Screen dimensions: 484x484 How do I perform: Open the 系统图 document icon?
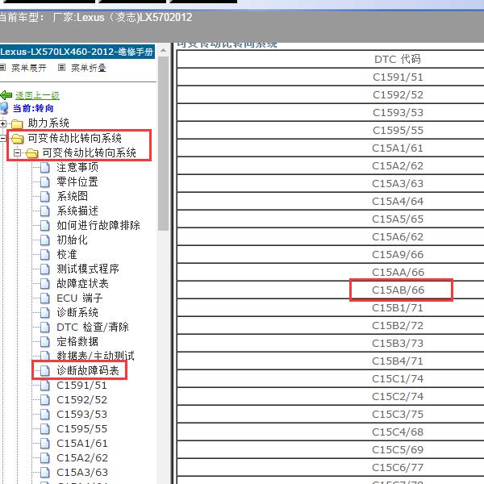click(x=45, y=197)
